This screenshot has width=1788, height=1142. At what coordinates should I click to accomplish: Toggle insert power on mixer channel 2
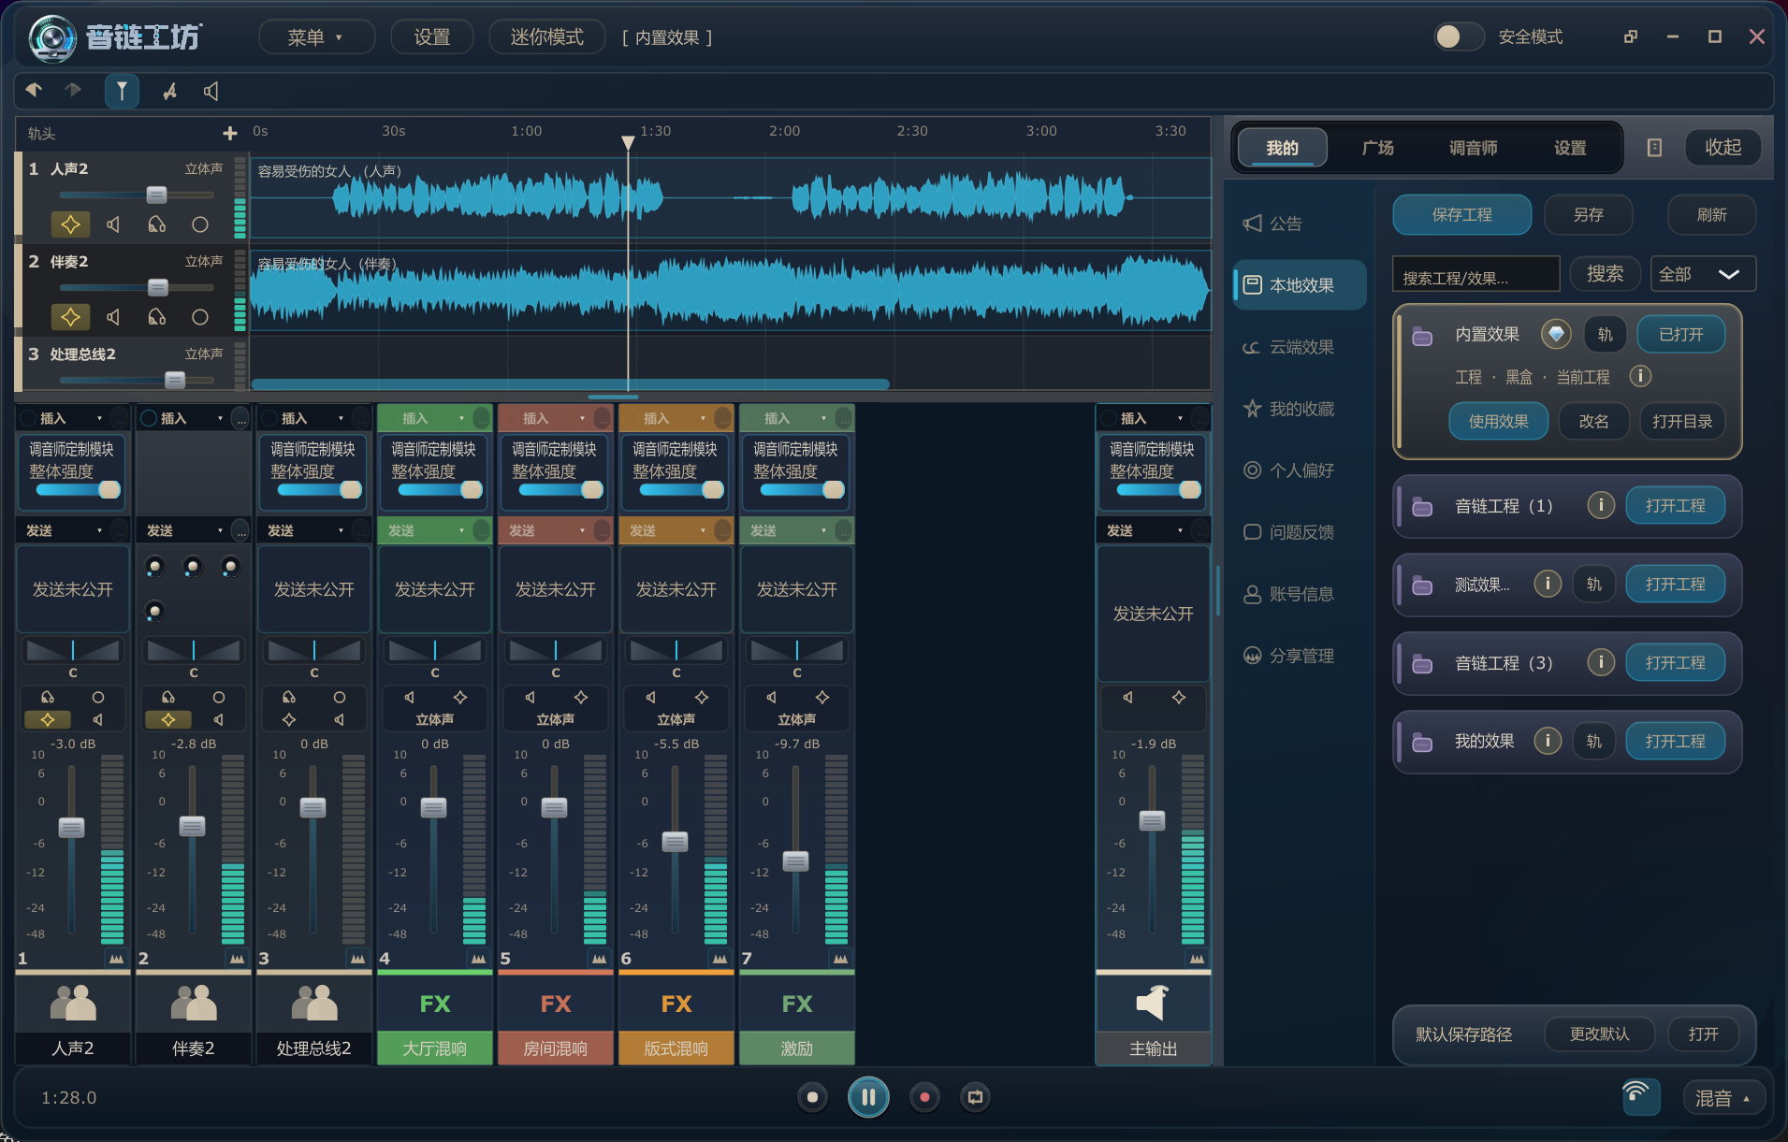149,418
